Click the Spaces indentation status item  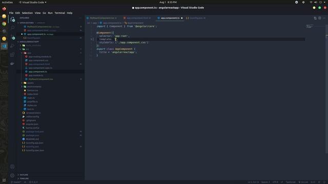(x=265, y=182)
